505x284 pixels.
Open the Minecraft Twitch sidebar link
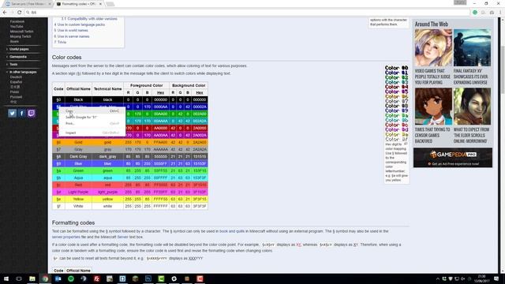pos(21,32)
